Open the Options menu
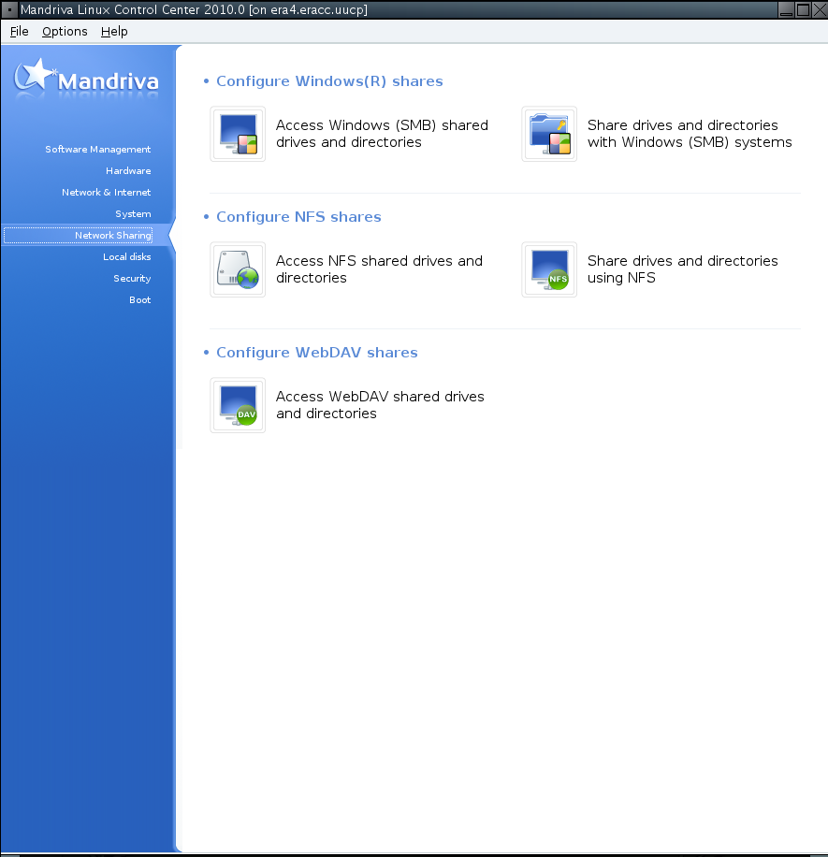This screenshot has width=828, height=857. click(65, 32)
